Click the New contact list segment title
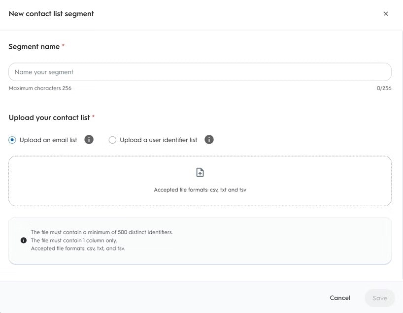The width and height of the screenshot is (403, 313). click(51, 14)
